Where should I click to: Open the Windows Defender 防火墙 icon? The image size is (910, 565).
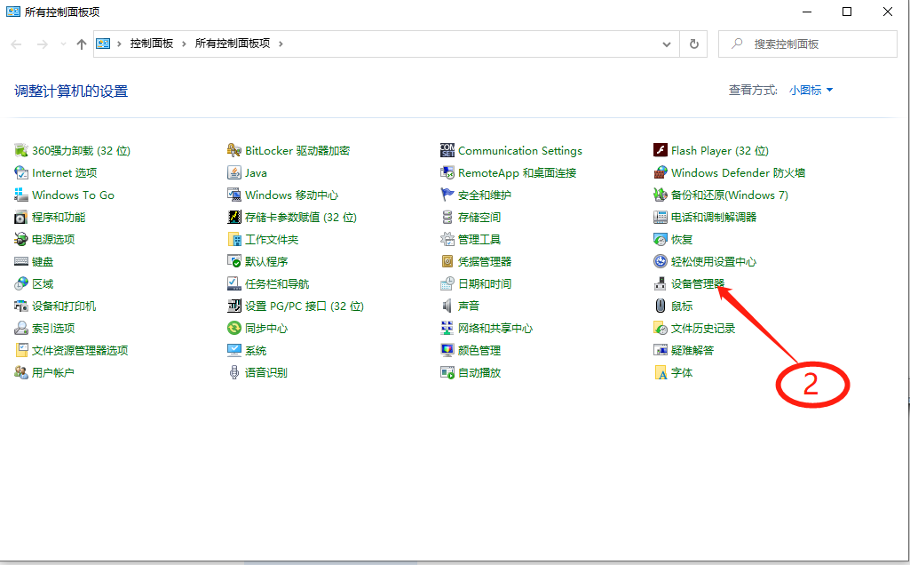[x=660, y=173]
